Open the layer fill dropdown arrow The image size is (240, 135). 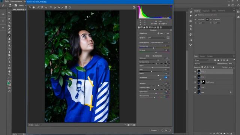pos(233,67)
